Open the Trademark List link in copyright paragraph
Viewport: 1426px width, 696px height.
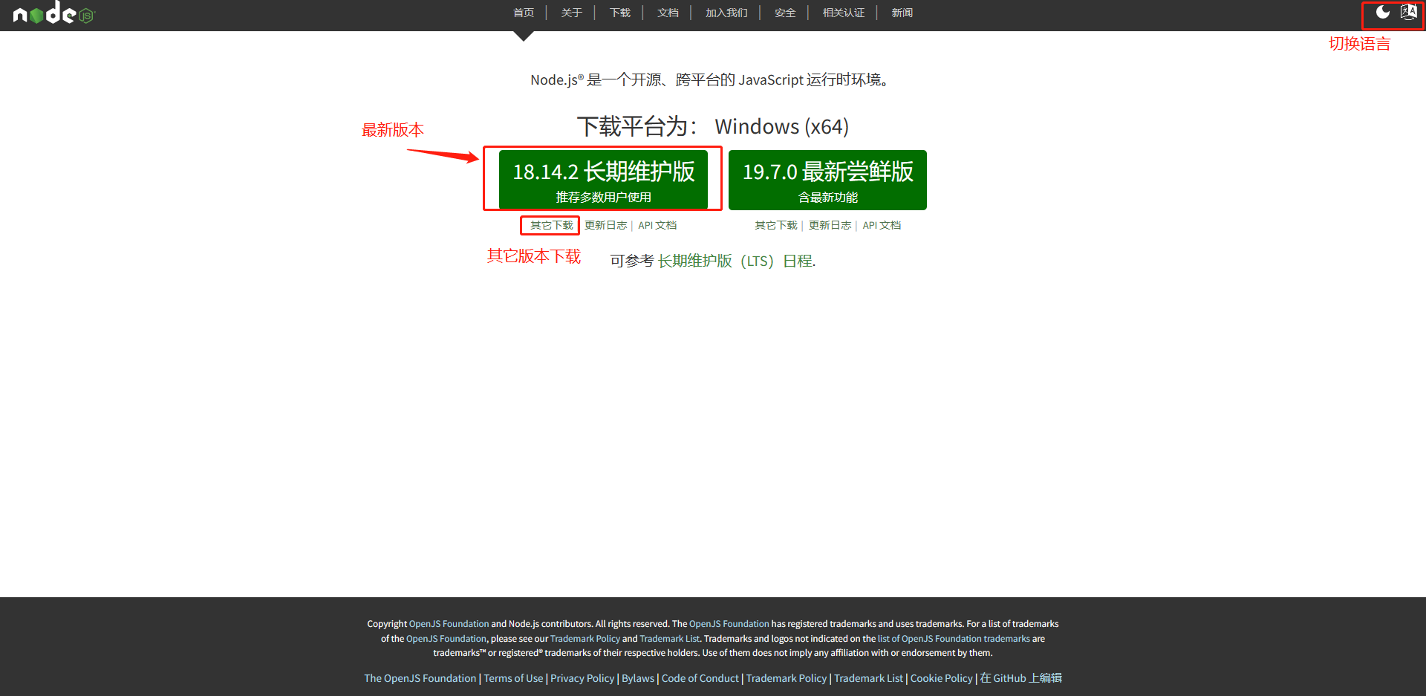click(669, 639)
